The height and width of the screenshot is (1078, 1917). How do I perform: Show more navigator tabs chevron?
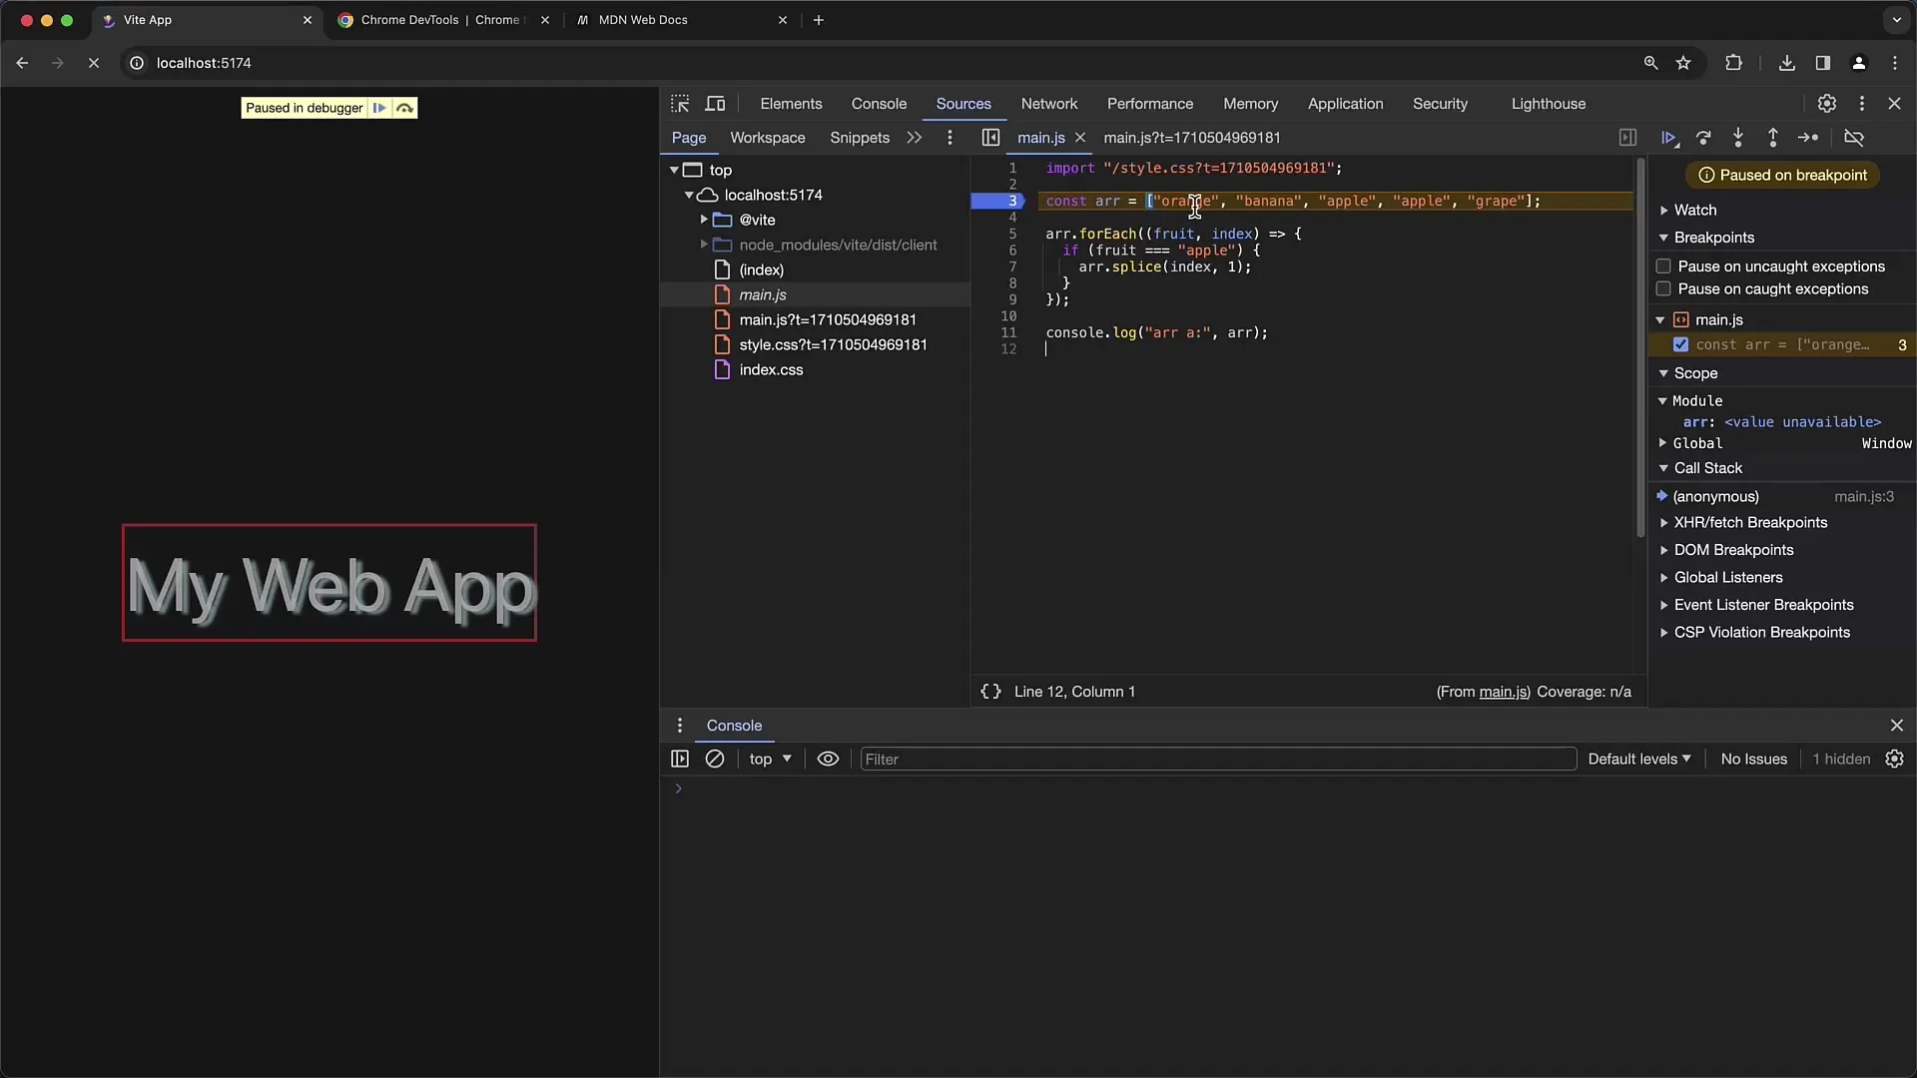point(914,138)
